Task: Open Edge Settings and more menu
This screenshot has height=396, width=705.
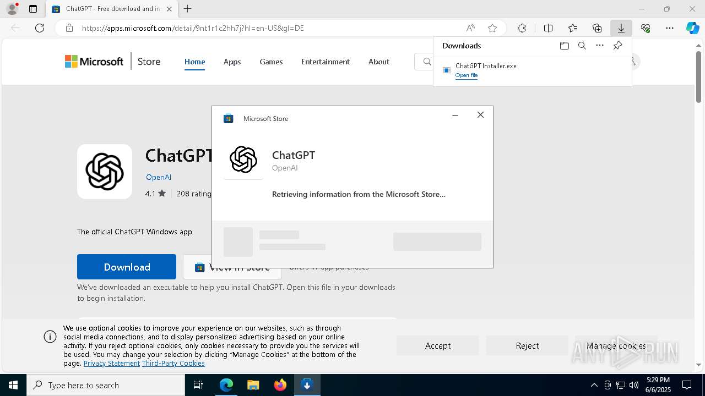Action: click(x=670, y=28)
